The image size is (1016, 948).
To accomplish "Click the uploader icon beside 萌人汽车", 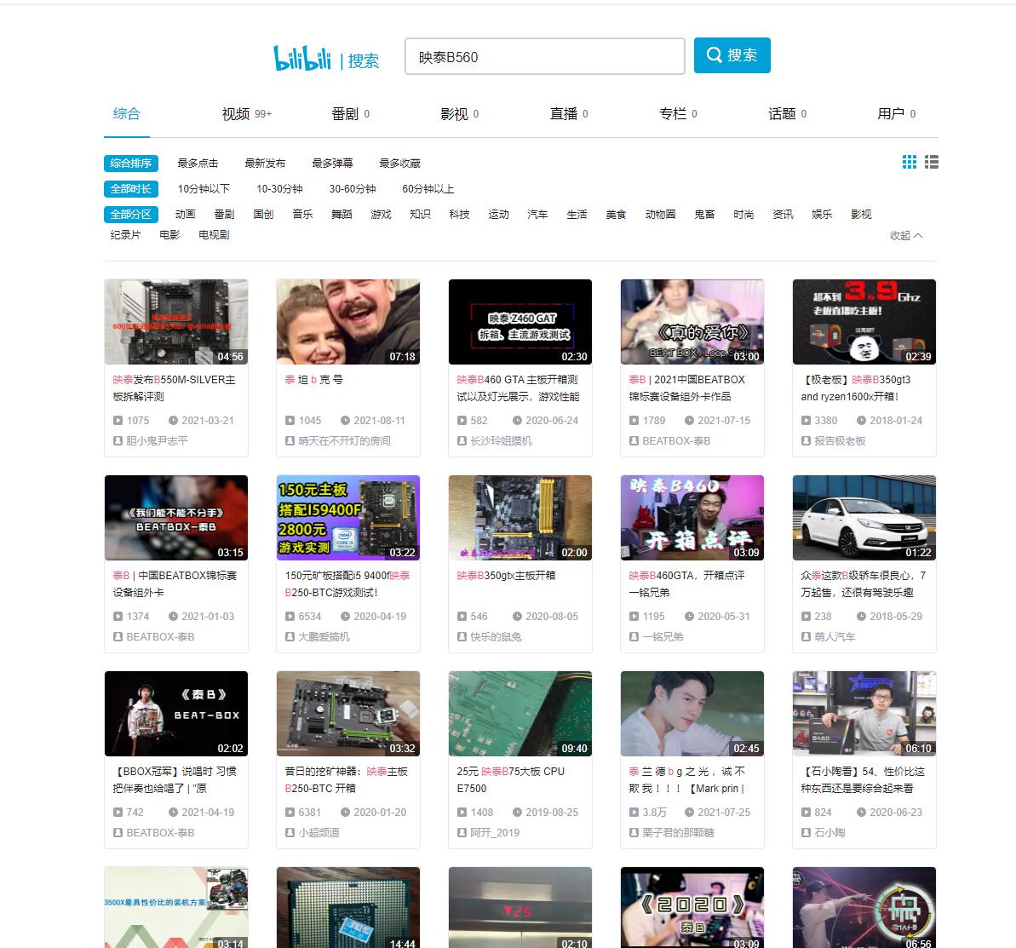I will (806, 637).
